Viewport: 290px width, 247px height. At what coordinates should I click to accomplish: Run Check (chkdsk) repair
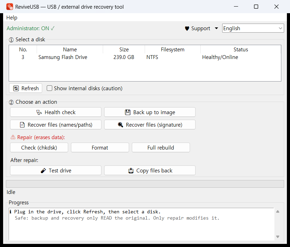(39, 147)
